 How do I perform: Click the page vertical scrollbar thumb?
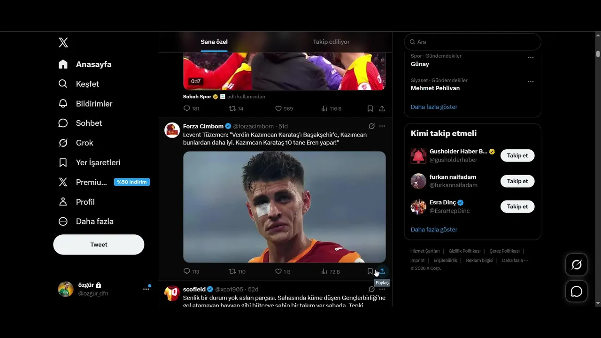pos(598,54)
